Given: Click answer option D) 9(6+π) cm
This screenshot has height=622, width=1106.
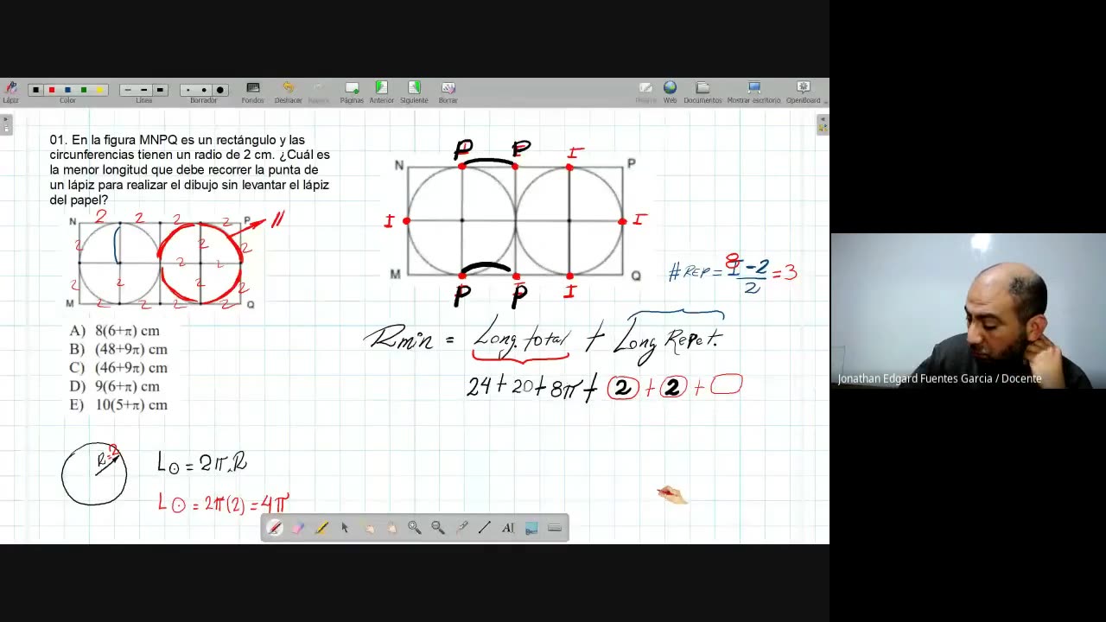Looking at the screenshot, I should pos(114,387).
